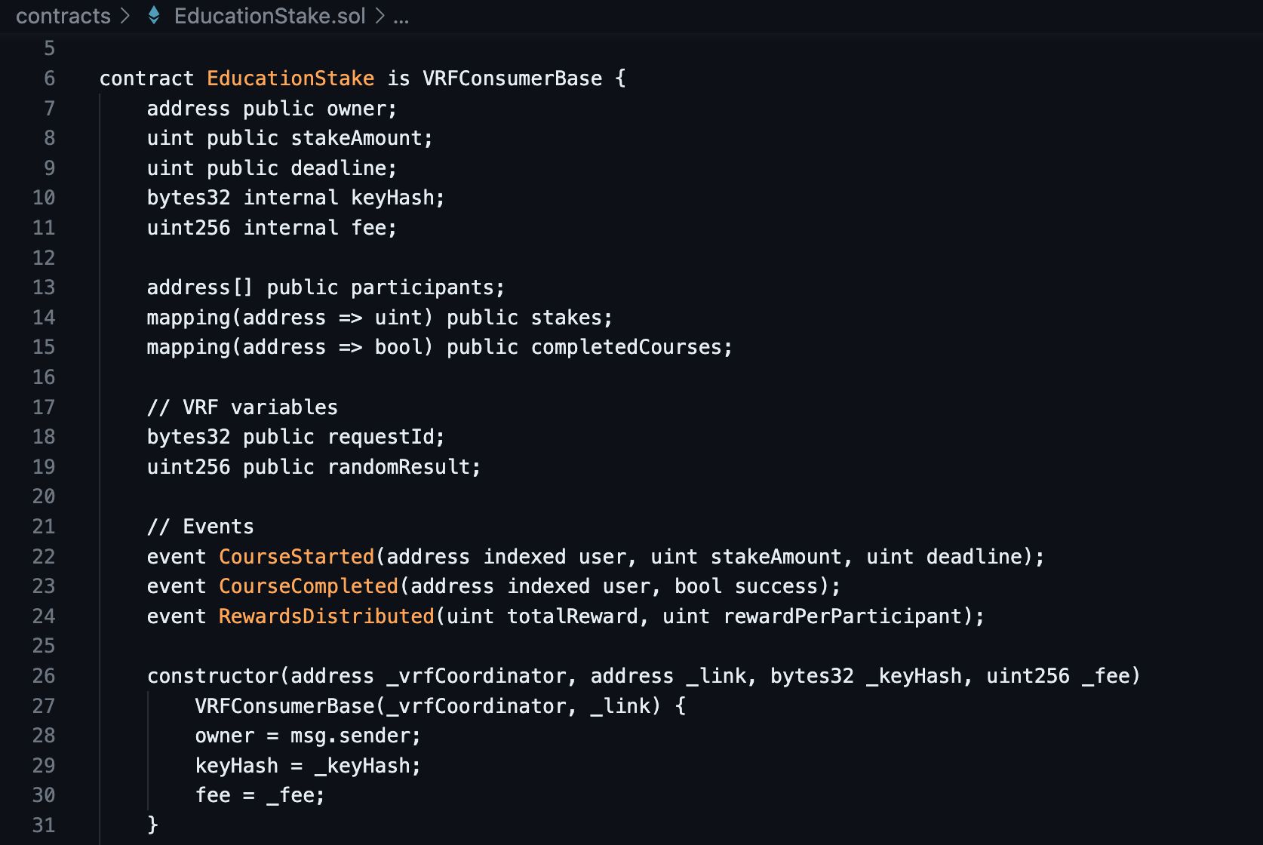The image size is (1263, 845).
Task: Click 'address public owner;' declaration
Action: (x=272, y=109)
